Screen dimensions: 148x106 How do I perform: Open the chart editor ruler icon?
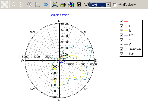click(55, 4)
